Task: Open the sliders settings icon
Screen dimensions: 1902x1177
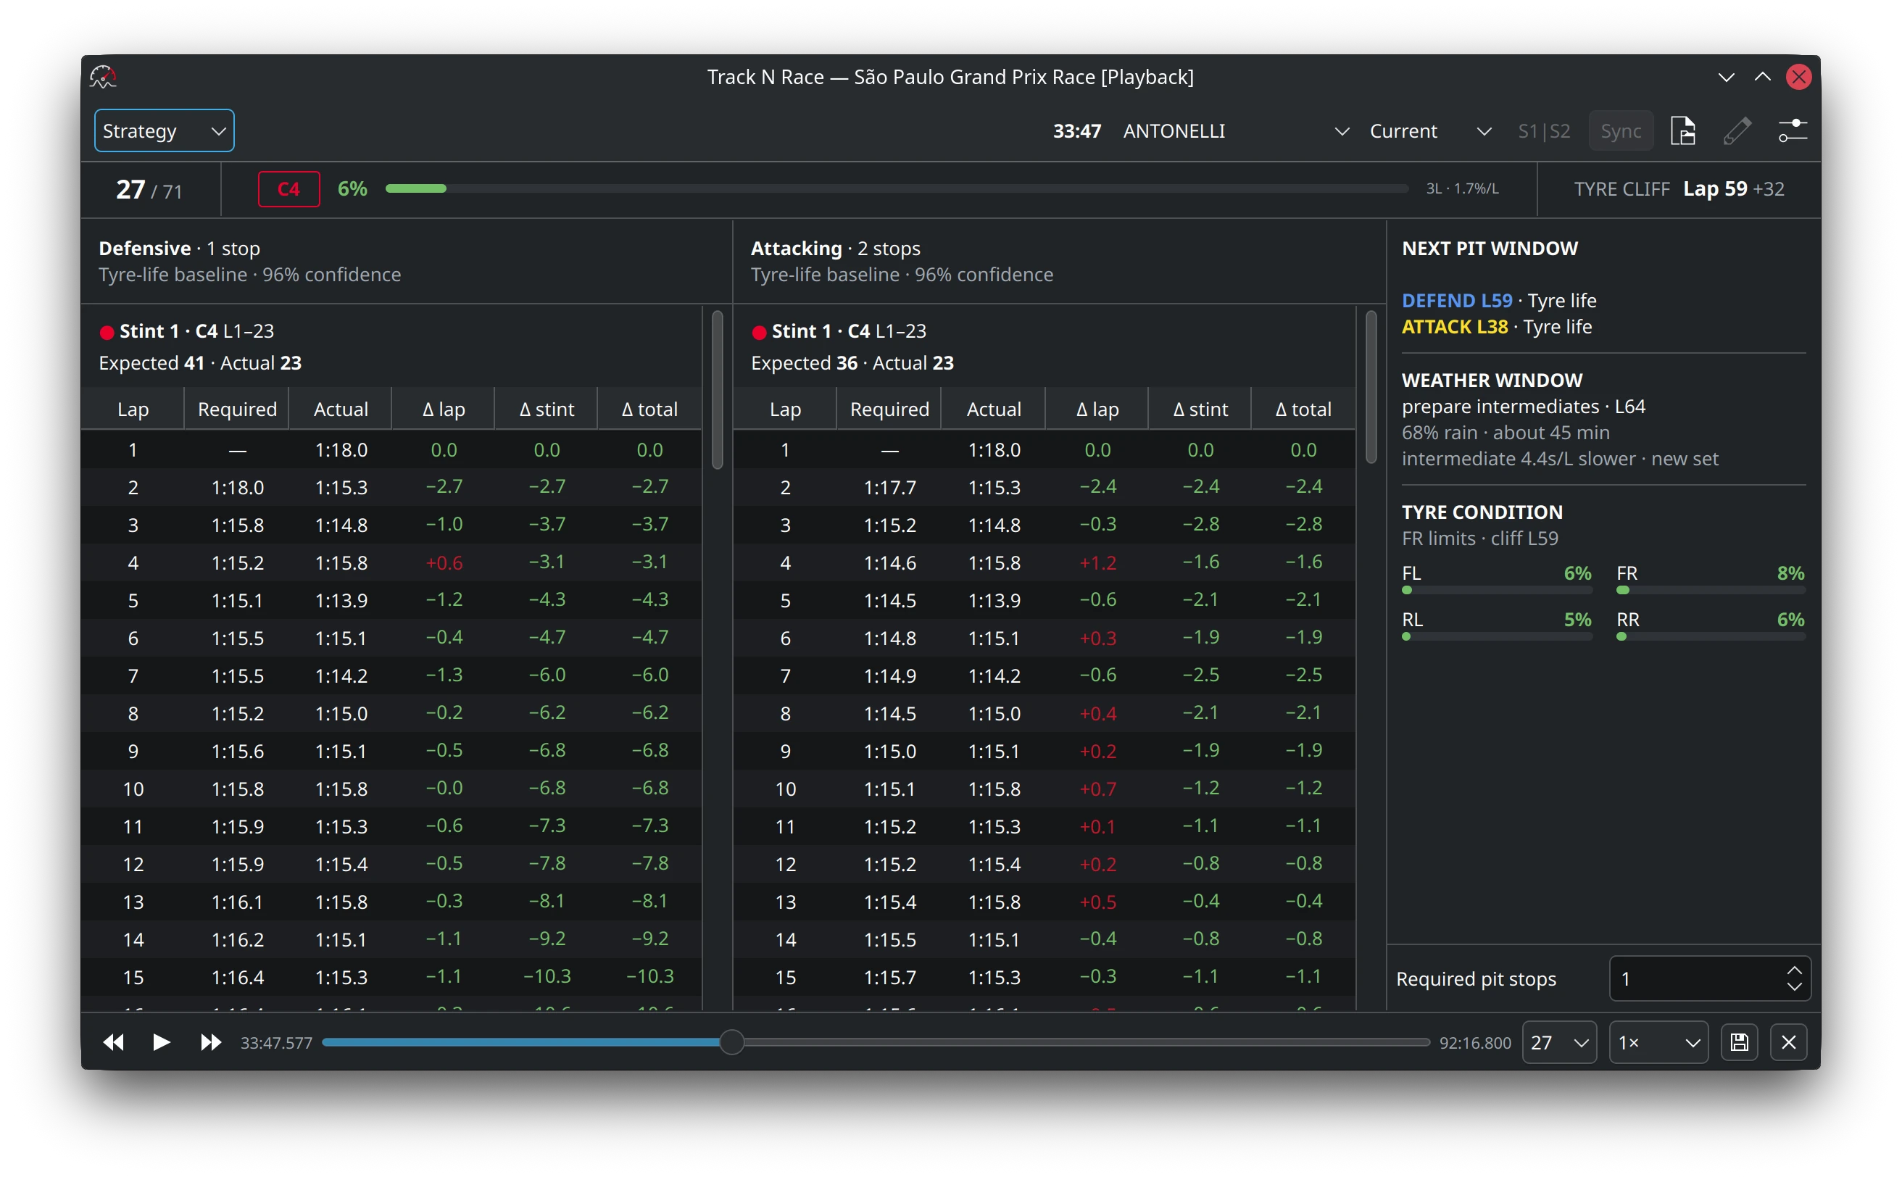Action: point(1793,130)
